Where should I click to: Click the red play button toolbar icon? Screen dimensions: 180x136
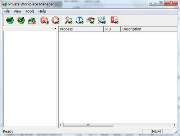tap(55, 20)
